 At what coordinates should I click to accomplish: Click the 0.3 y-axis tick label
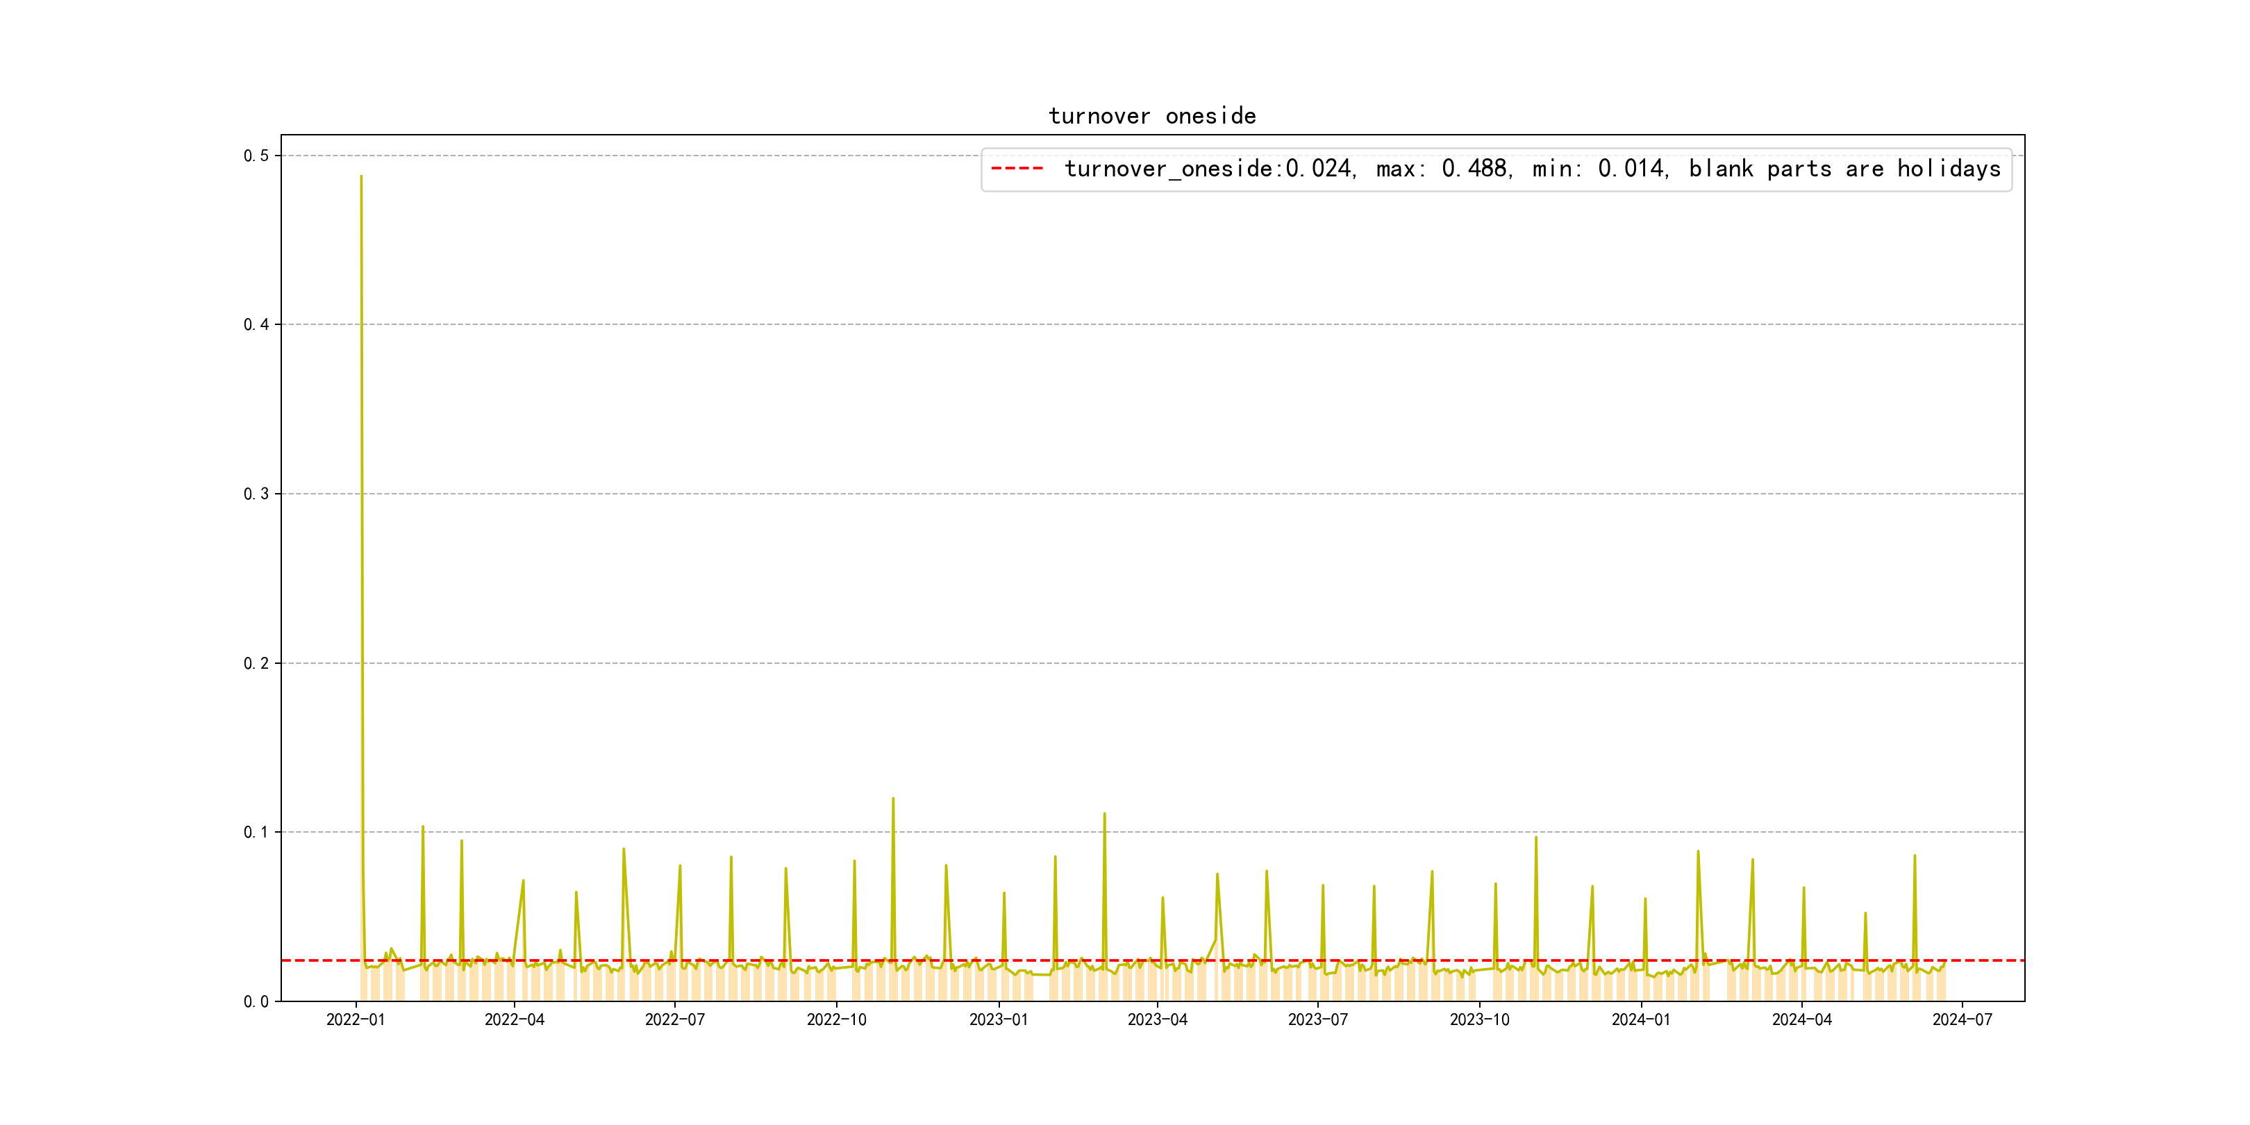pos(256,494)
